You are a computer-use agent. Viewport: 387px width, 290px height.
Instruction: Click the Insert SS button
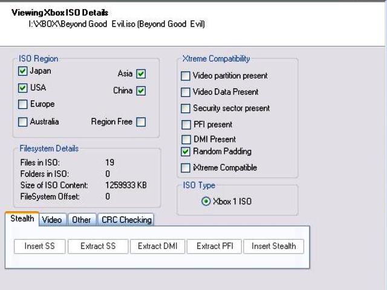40,246
